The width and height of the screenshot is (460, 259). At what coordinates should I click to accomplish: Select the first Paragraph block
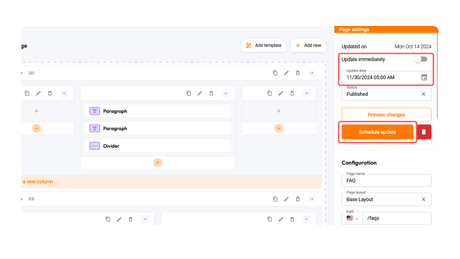point(157,111)
